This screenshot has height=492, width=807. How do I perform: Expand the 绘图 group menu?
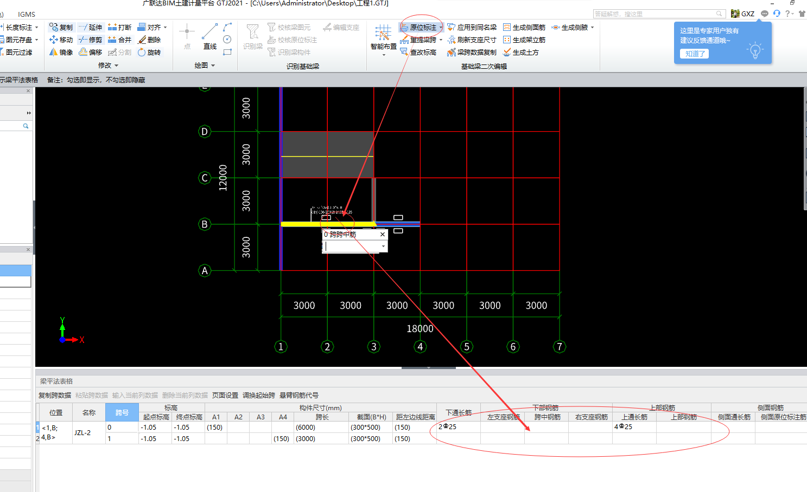[205, 65]
